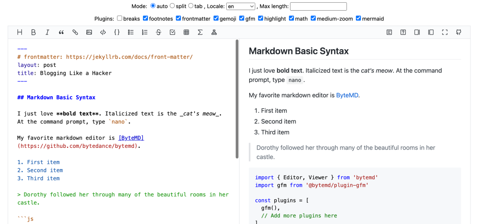Turn off the highlight plugin
478x224 pixels.
point(261,18)
